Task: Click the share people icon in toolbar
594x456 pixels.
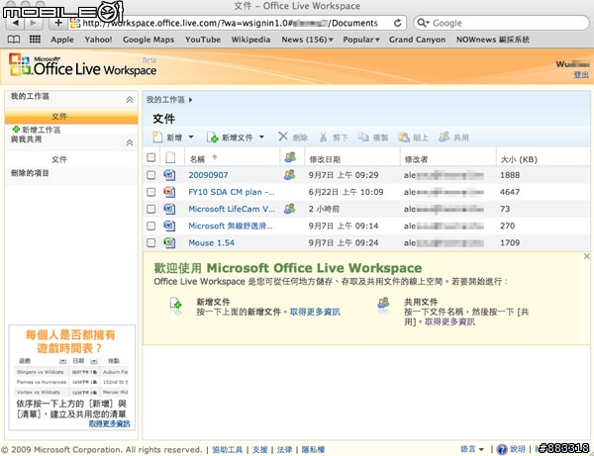Action: click(444, 137)
